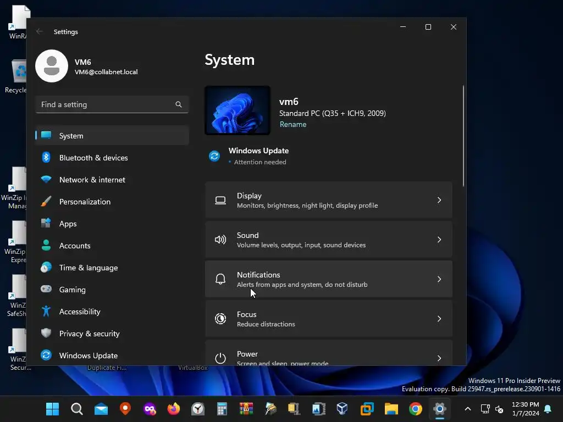Open the System category in the sidebar

[112, 136]
